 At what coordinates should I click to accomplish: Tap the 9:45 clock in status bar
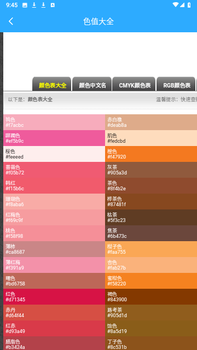pos(12,5)
